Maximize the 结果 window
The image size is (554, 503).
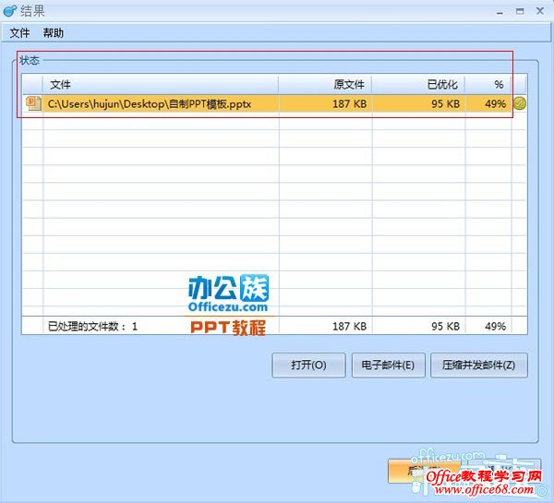(x=520, y=11)
